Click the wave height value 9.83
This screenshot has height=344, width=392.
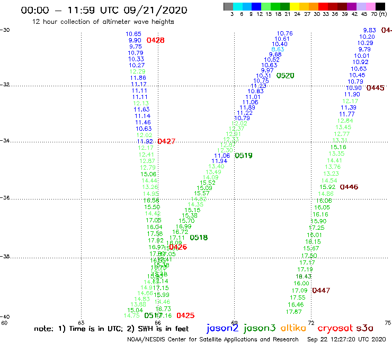(370, 30)
